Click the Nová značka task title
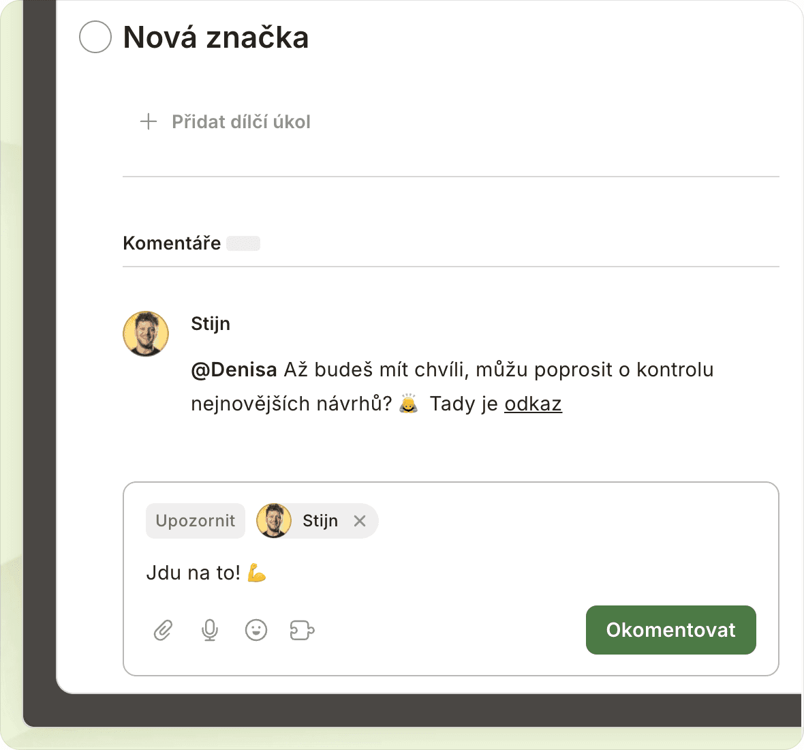The width and height of the screenshot is (804, 750). (216, 37)
